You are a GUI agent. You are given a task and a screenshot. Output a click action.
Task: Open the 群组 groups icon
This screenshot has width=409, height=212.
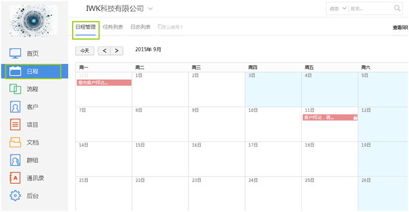pos(15,160)
